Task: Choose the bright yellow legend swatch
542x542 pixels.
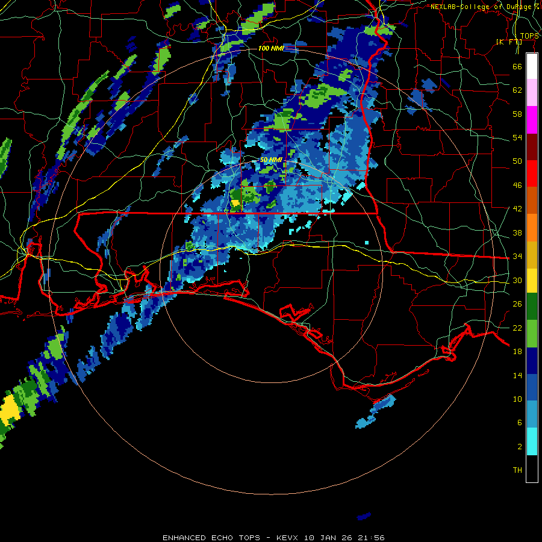Action: point(532,281)
